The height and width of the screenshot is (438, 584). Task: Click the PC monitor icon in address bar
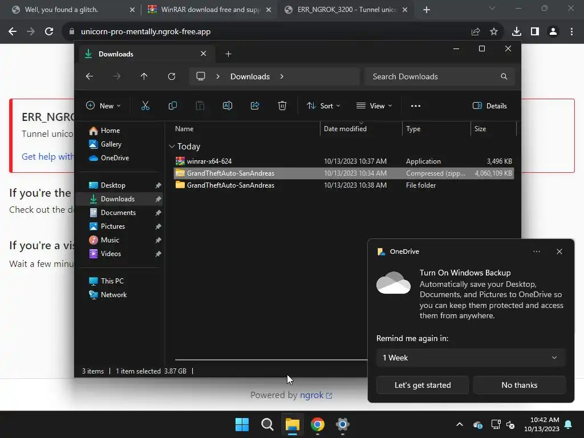(x=201, y=76)
